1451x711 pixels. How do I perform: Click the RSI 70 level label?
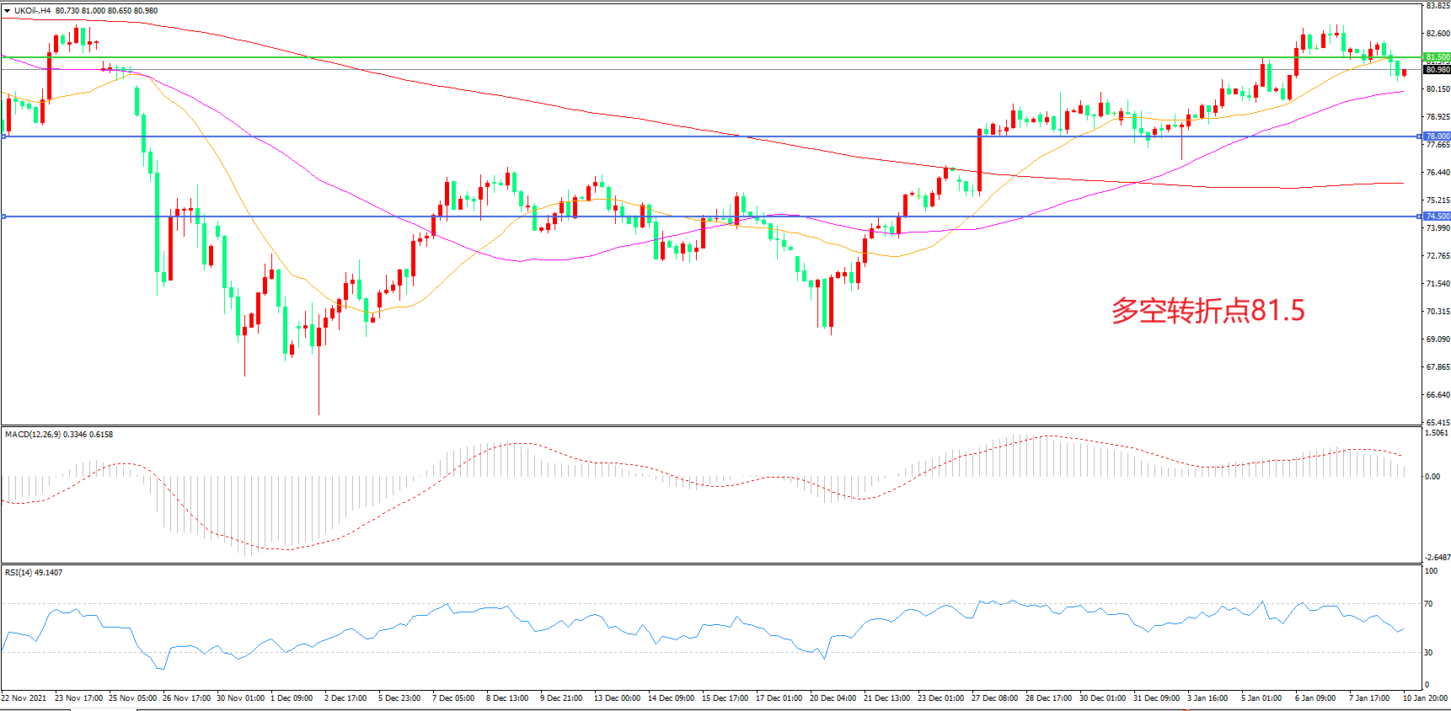tap(1428, 604)
